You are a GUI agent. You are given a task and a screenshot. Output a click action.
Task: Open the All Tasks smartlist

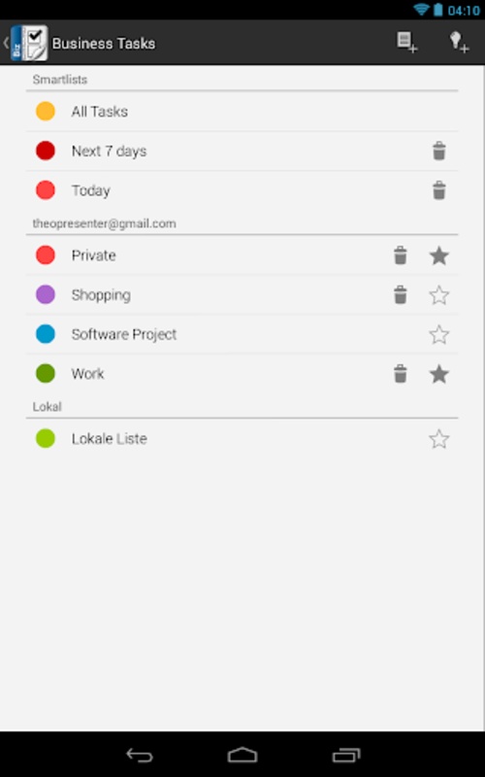click(242, 112)
